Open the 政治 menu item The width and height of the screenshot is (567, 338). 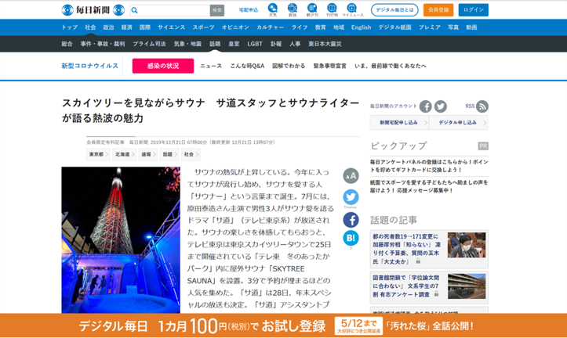pos(108,27)
